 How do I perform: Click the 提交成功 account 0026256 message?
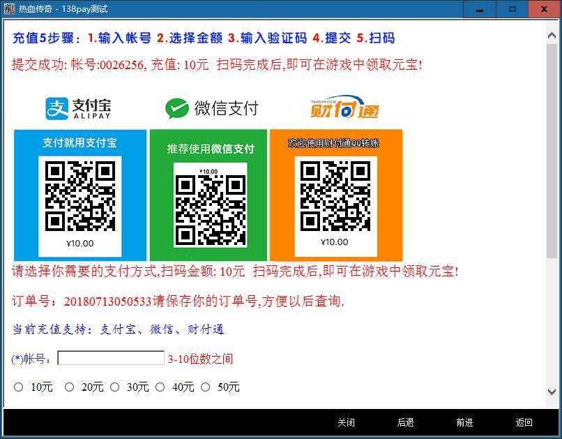218,64
